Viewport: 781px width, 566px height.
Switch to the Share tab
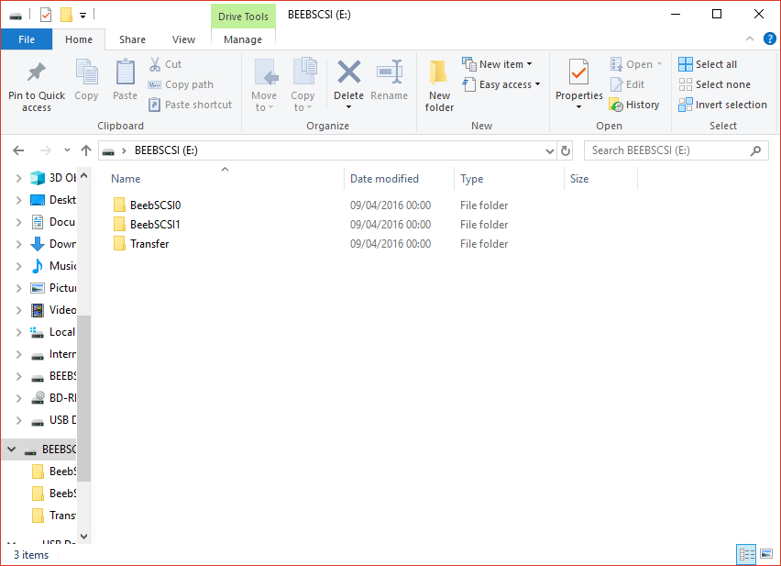click(132, 39)
